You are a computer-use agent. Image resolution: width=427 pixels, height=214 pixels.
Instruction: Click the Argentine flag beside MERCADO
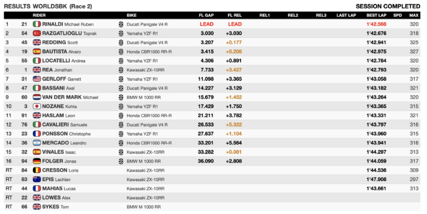click(x=37, y=142)
